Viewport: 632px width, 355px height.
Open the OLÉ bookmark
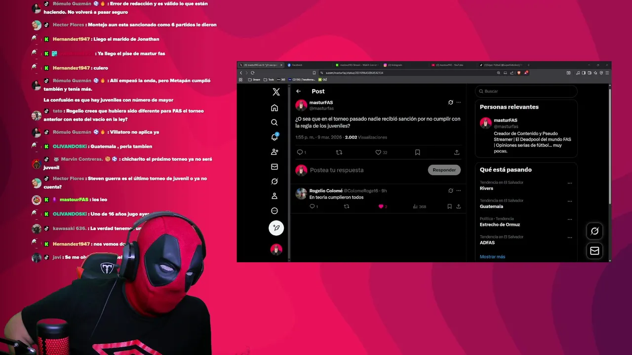(x=322, y=79)
